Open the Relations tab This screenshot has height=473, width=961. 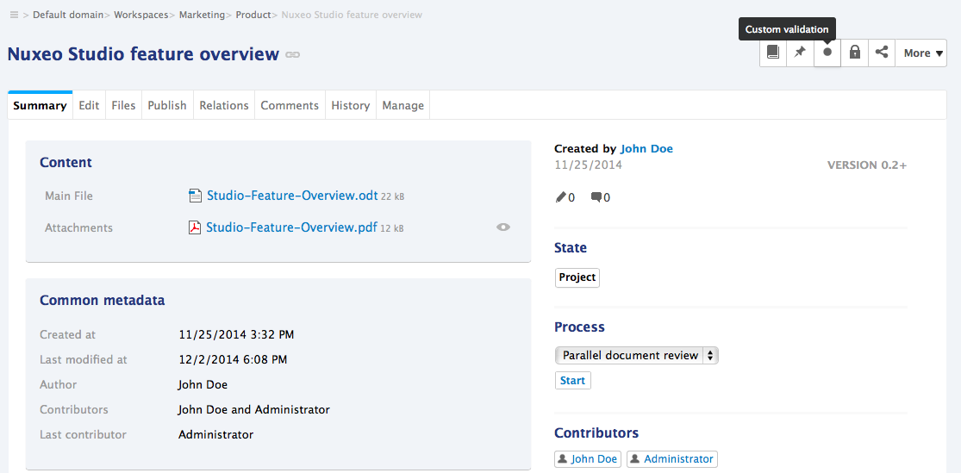(224, 105)
